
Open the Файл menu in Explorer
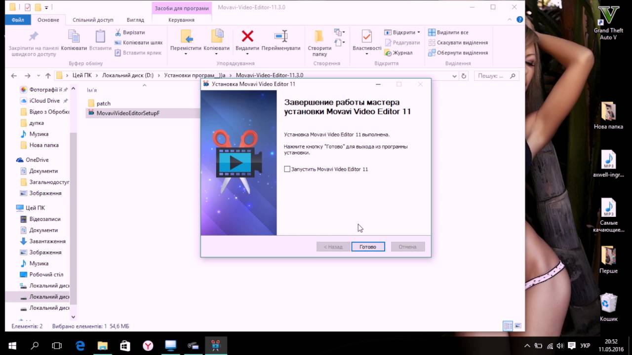[x=18, y=20]
